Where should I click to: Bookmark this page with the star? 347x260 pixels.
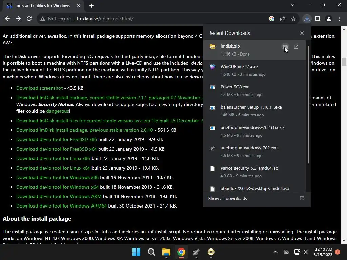pyautogui.click(x=293, y=19)
